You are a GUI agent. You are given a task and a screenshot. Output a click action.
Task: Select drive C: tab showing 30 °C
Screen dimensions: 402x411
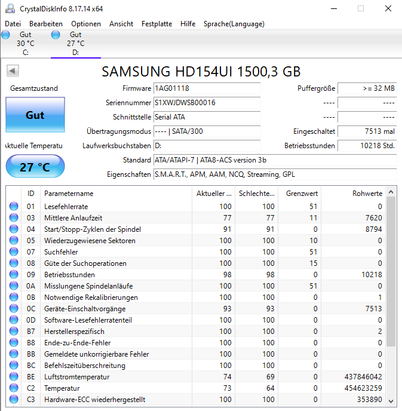pyautogui.click(x=26, y=43)
